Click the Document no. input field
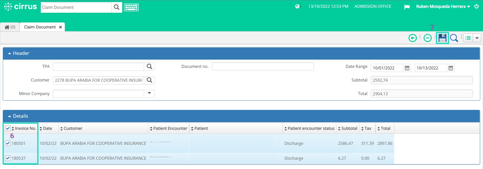The width and height of the screenshot is (483, 169). pos(263,66)
